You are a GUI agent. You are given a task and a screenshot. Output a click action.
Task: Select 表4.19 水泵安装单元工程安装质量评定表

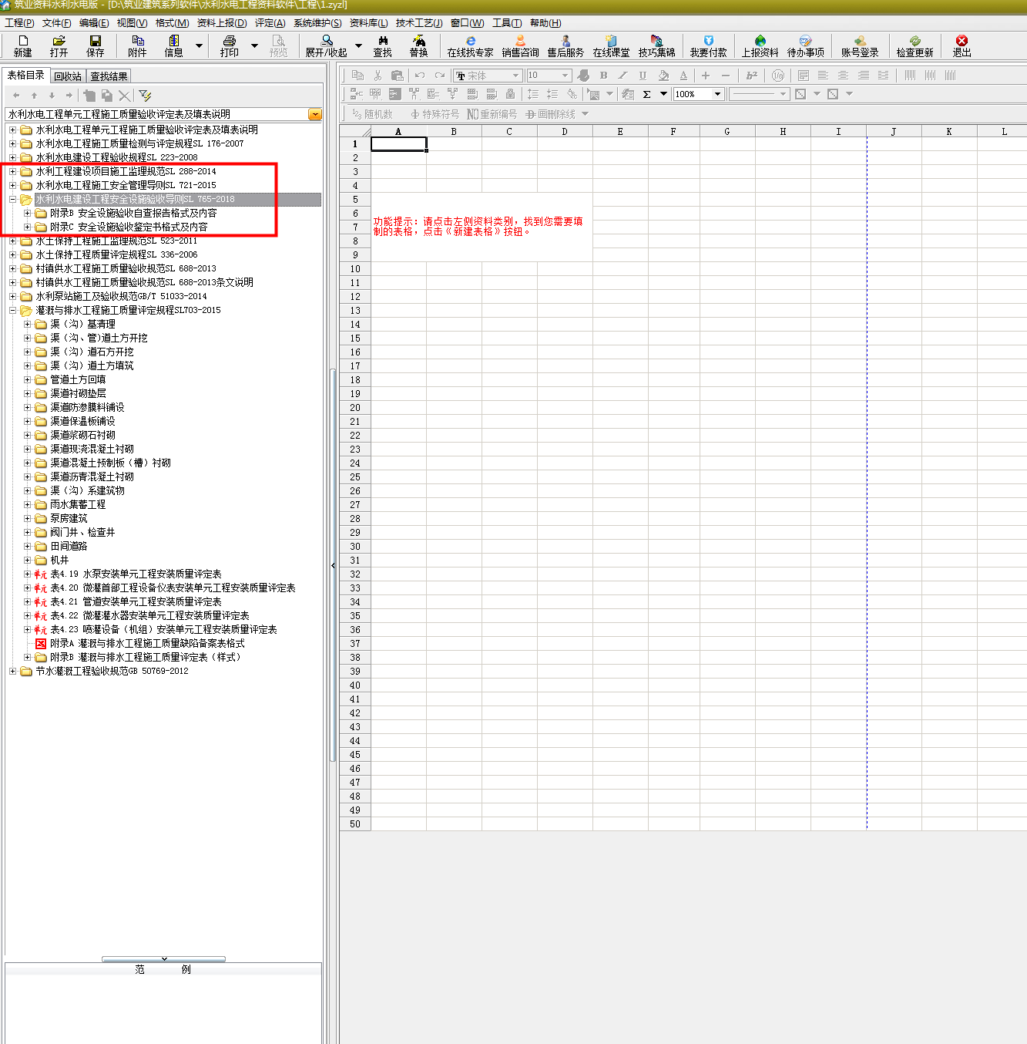(x=136, y=574)
